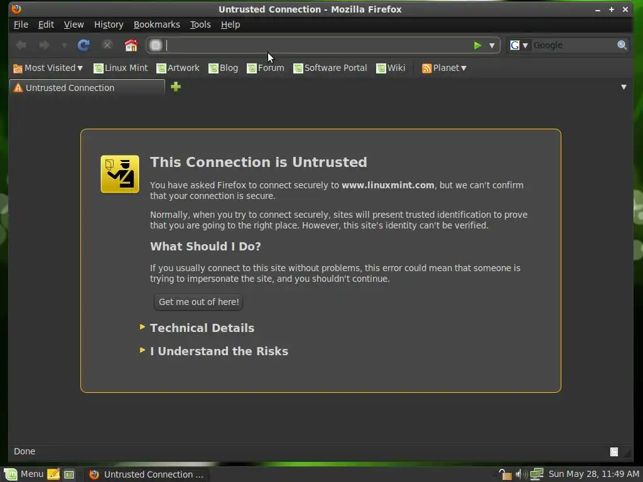Open the address bar history dropdown

point(492,45)
